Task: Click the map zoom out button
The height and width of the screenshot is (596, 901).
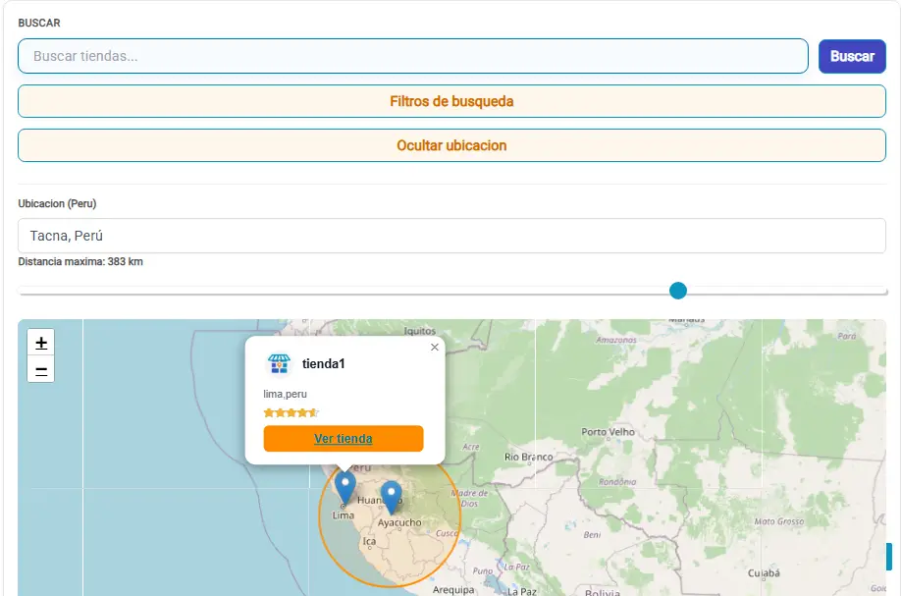Action: [x=41, y=370]
